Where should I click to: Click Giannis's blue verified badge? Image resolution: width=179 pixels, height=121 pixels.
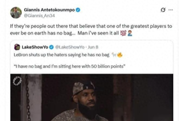click(x=78, y=10)
